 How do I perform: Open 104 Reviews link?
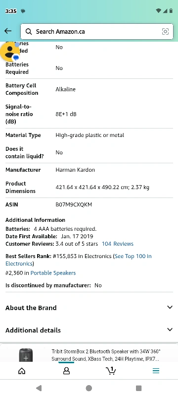[x=118, y=244]
